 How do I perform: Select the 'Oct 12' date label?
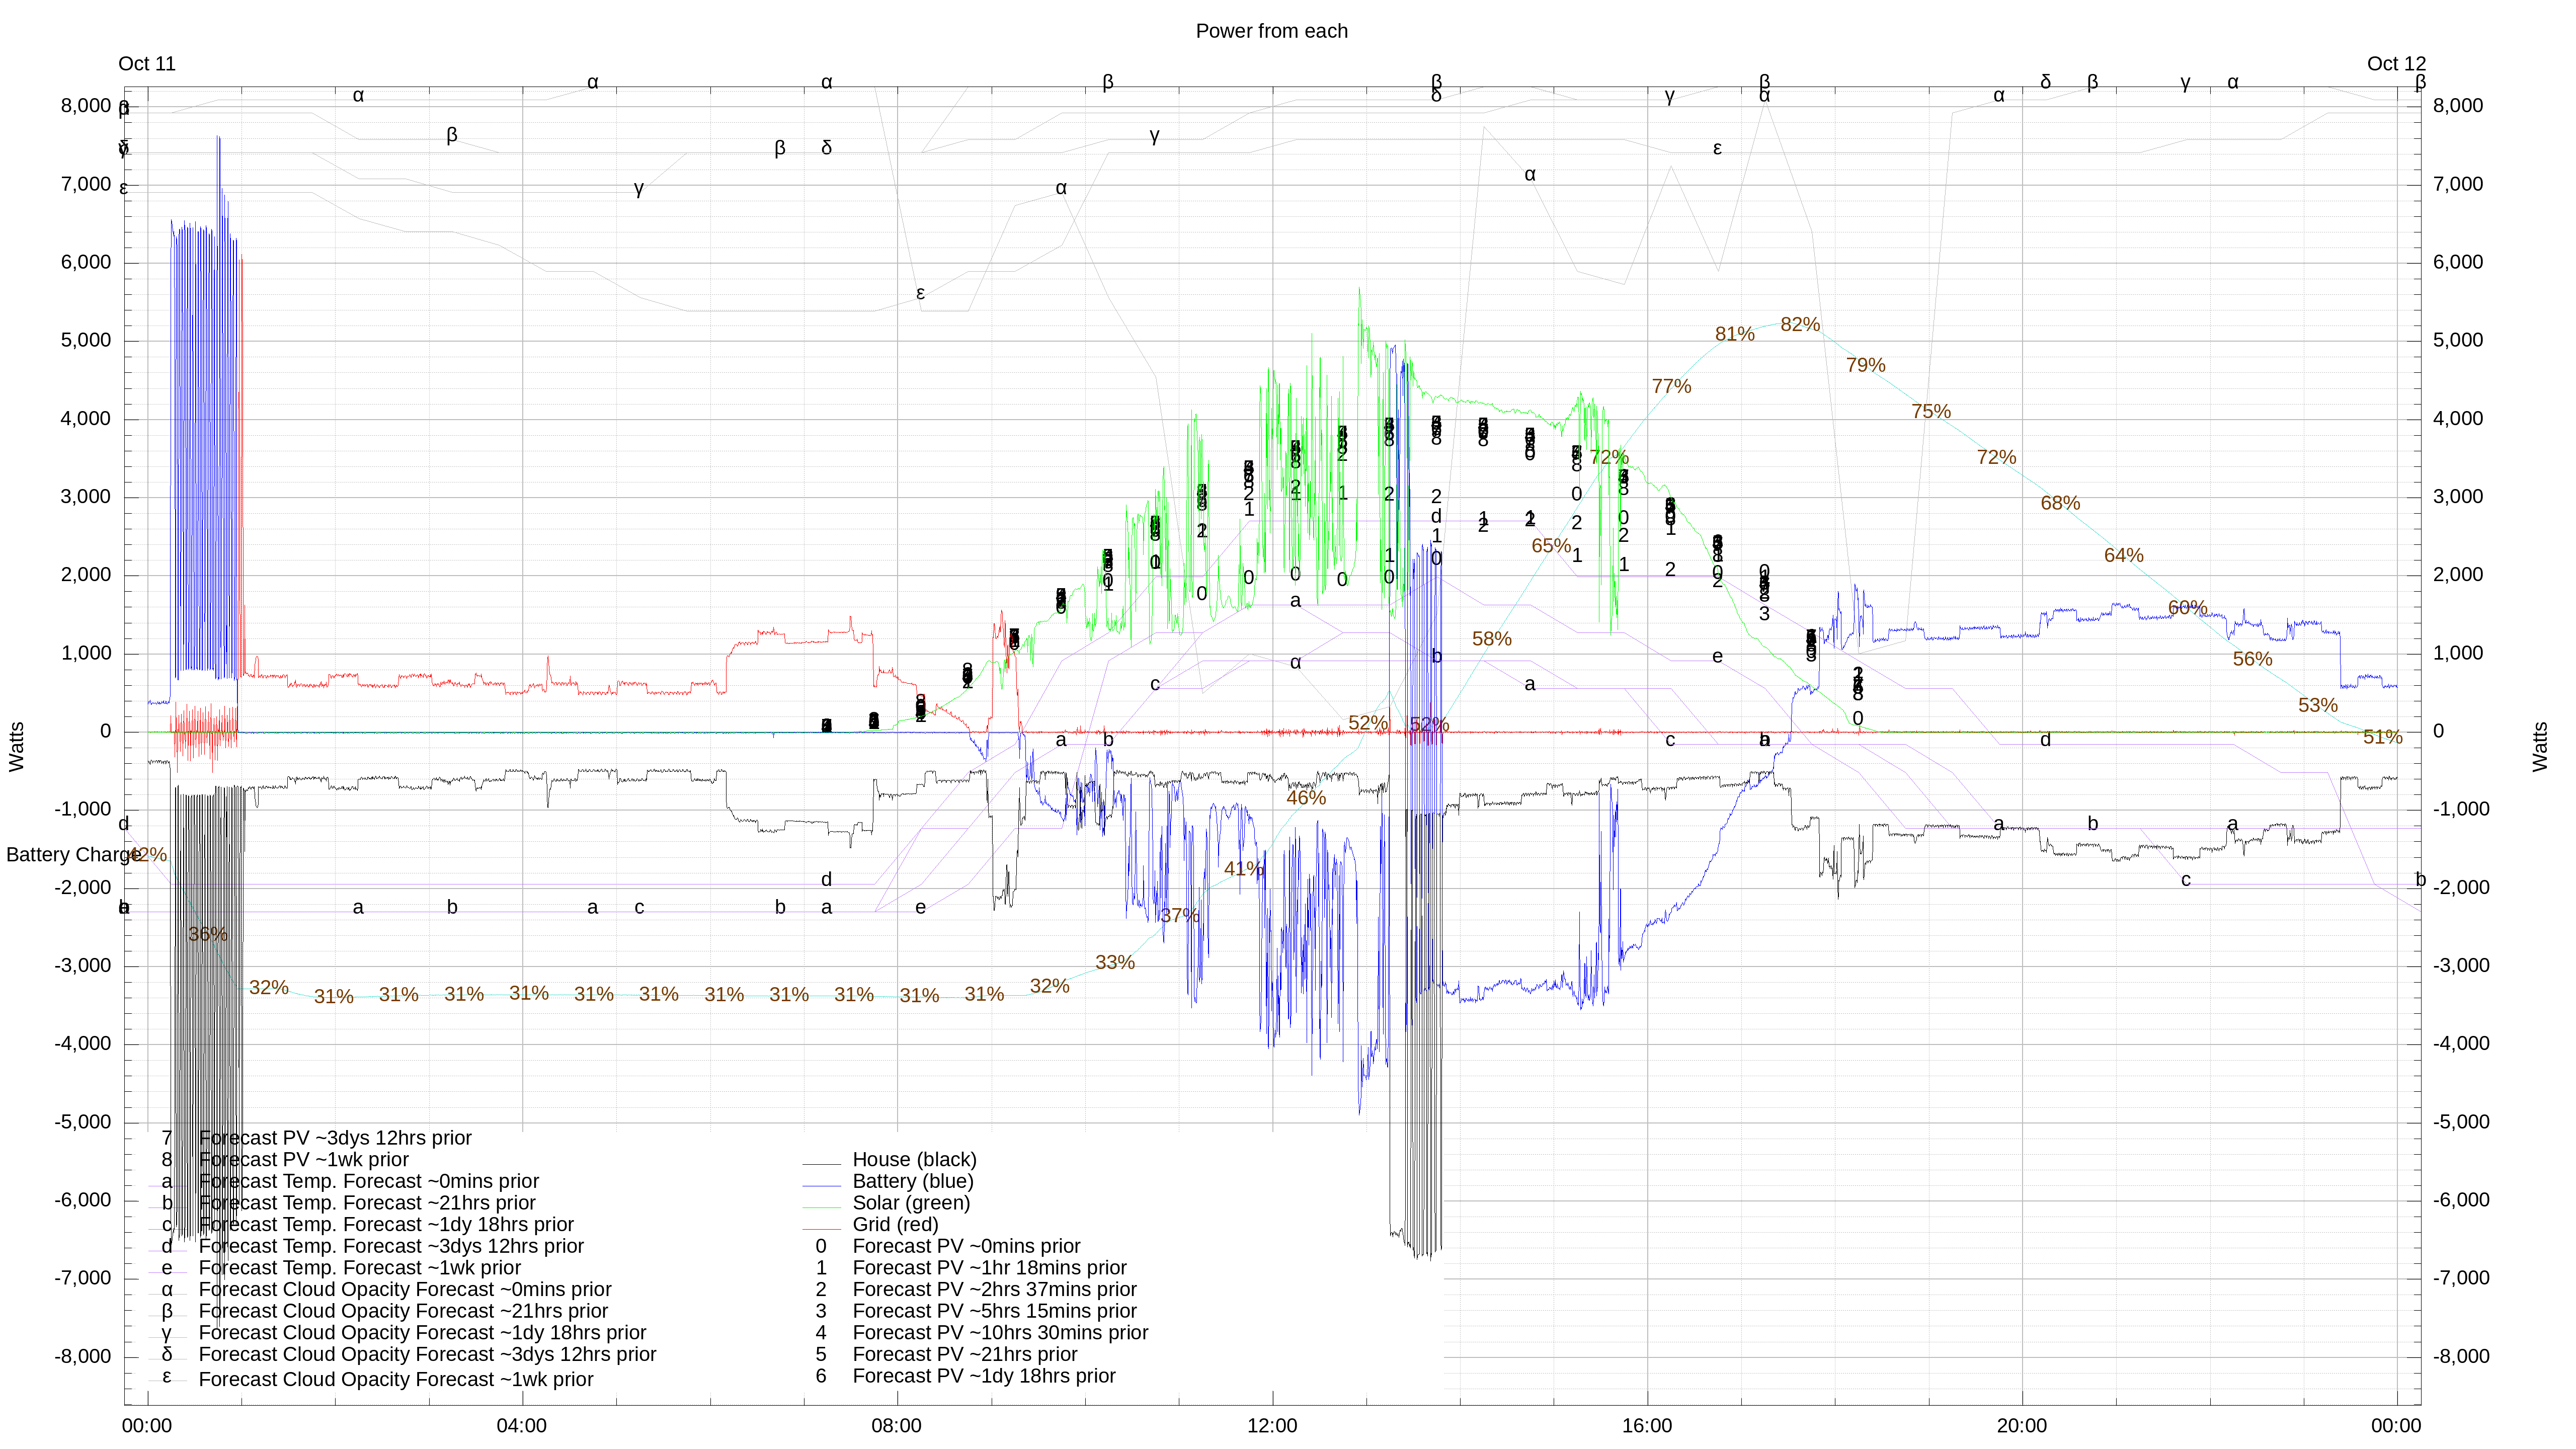click(2396, 64)
